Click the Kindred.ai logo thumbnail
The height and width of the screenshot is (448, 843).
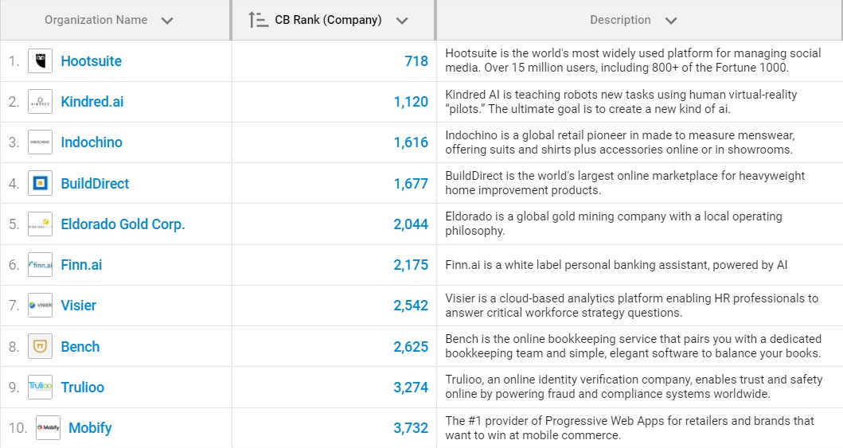pyautogui.click(x=41, y=102)
